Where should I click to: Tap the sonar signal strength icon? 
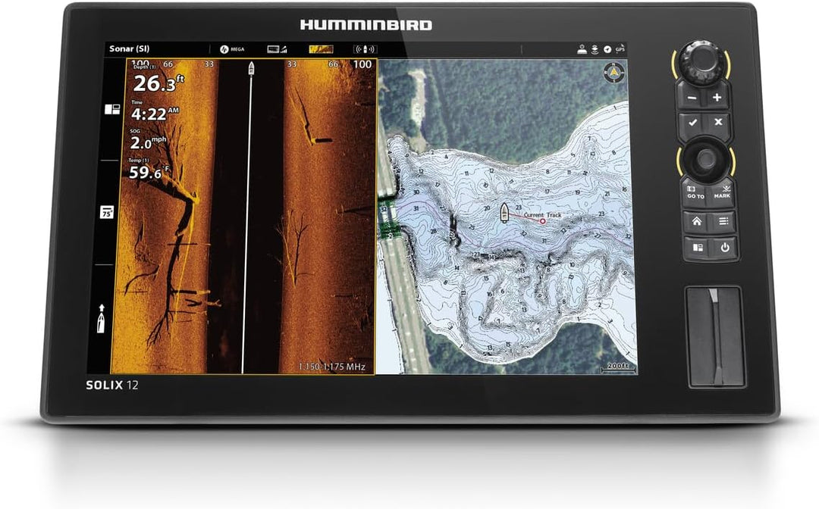[277, 49]
